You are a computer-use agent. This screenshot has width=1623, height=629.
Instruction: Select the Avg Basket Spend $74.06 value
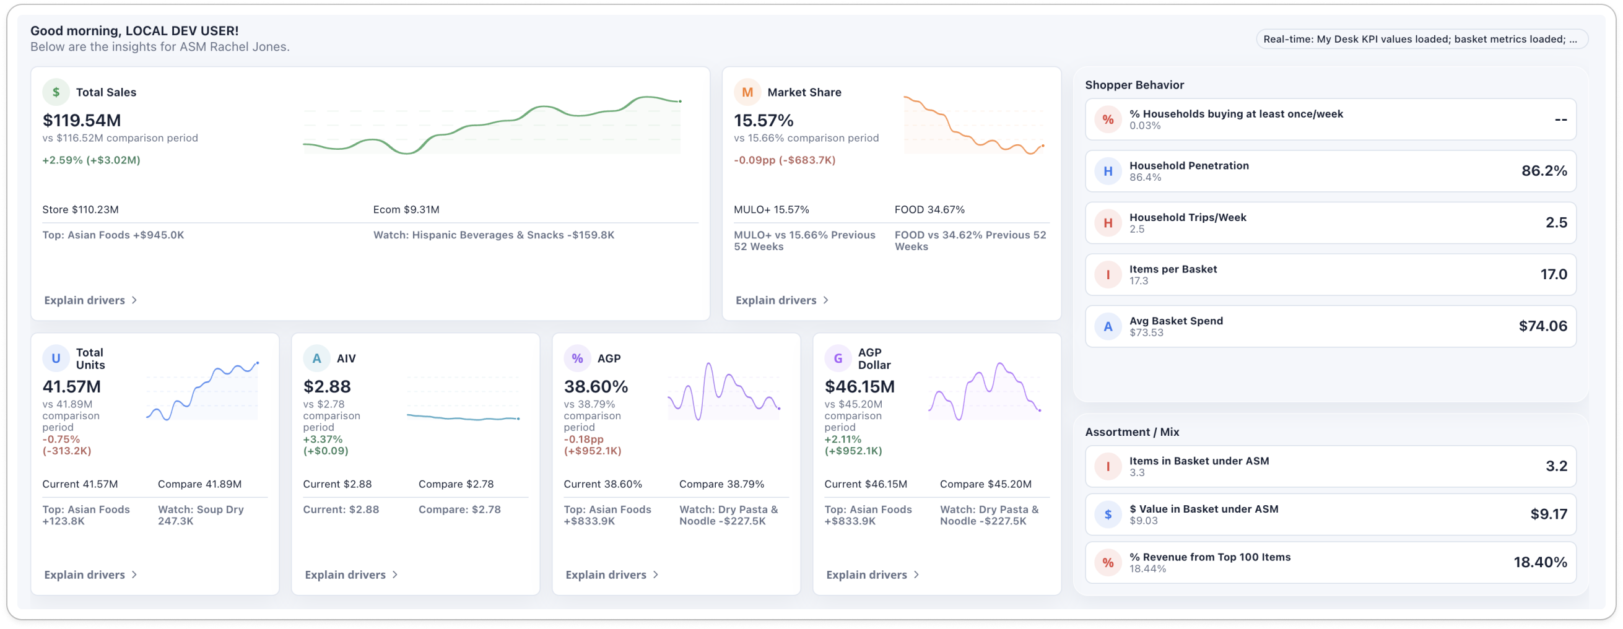click(x=1543, y=326)
